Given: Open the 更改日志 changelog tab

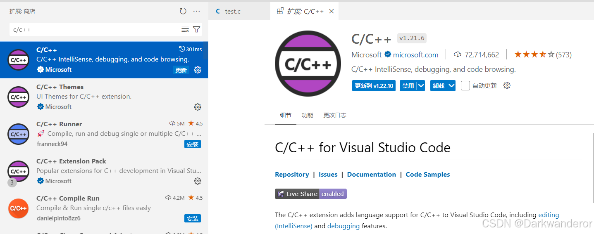Looking at the screenshot, I should click(335, 115).
